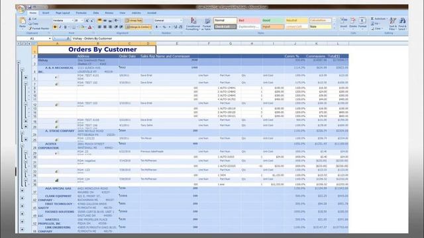The height and width of the screenshot is (238, 424).
Task: Click the Orientation text-angle icon
Action: click(x=117, y=20)
